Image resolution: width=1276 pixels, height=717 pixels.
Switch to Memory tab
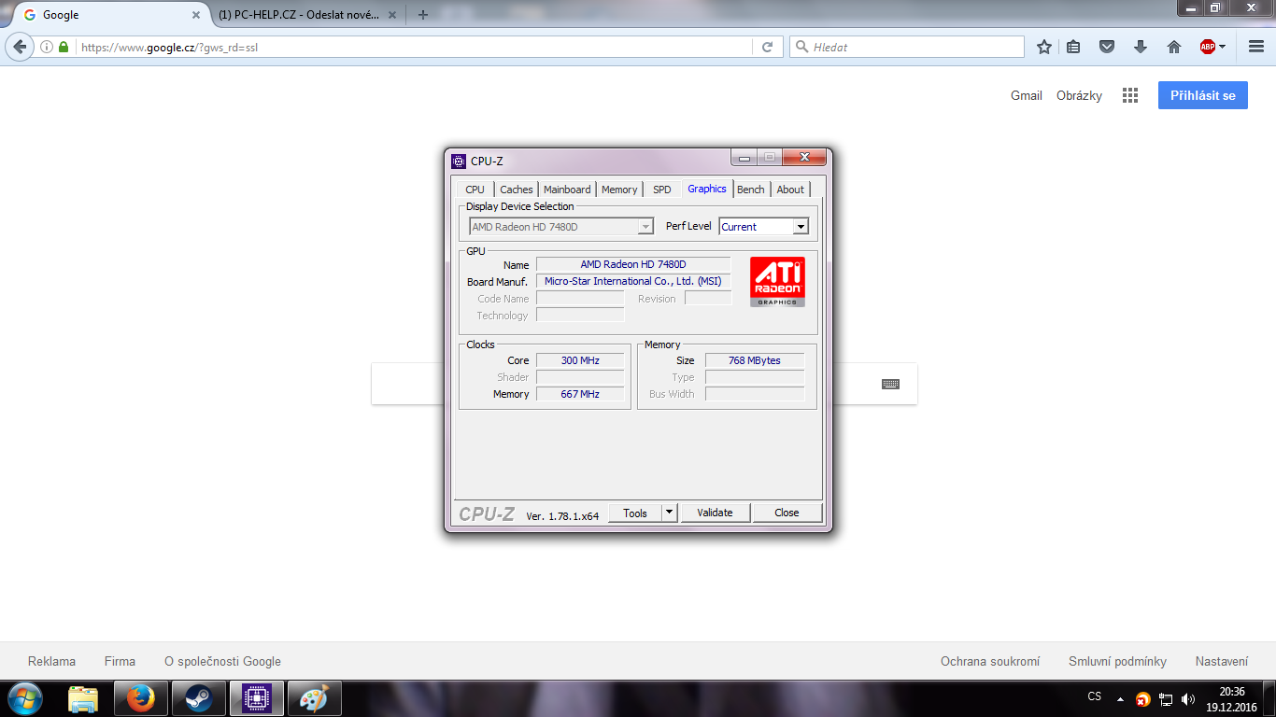[619, 190]
